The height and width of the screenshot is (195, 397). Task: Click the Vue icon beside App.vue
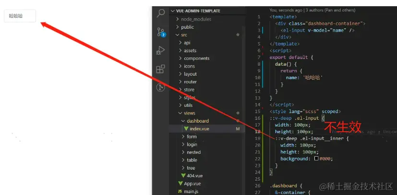(x=180, y=184)
